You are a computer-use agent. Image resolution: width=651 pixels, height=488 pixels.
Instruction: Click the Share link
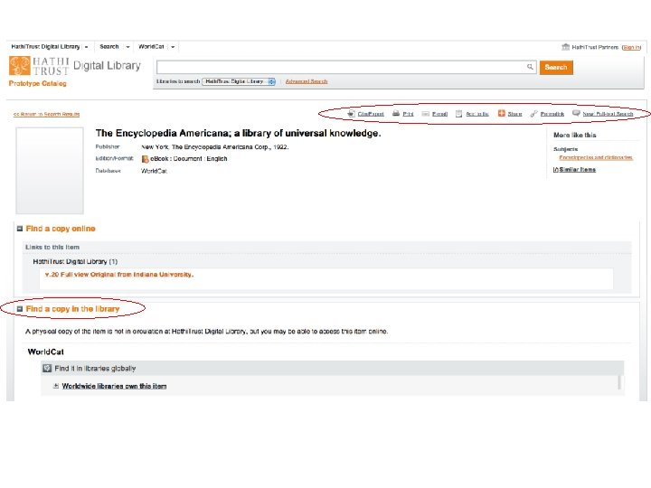click(x=514, y=114)
